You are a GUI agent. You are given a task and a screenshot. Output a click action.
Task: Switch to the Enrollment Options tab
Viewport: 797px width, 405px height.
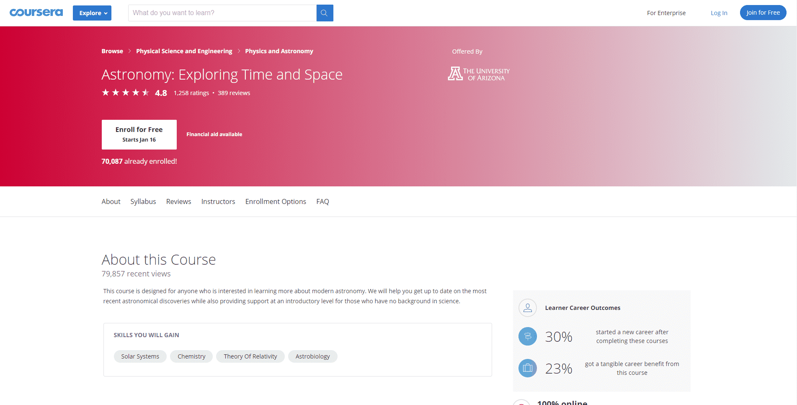coord(276,201)
